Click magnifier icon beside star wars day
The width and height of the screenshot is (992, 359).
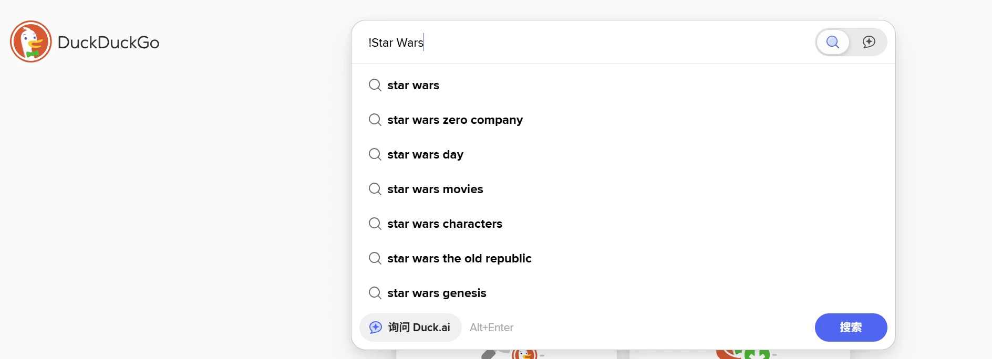(375, 154)
